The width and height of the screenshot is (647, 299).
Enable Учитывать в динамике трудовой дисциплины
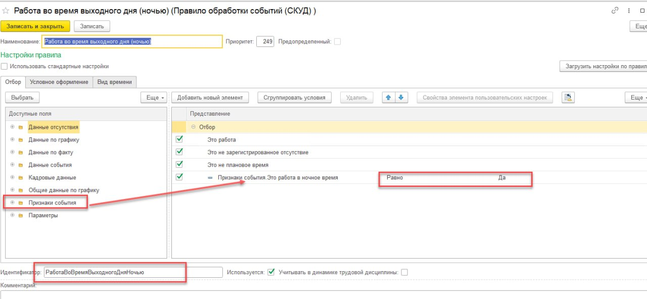coord(404,272)
